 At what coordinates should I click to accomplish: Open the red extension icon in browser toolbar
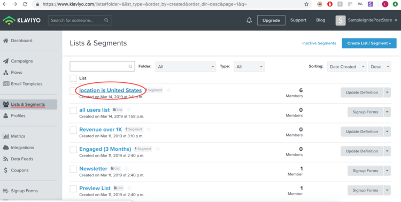(x=330, y=4)
